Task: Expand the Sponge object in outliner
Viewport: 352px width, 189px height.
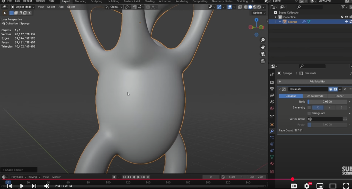Action: click(280, 22)
